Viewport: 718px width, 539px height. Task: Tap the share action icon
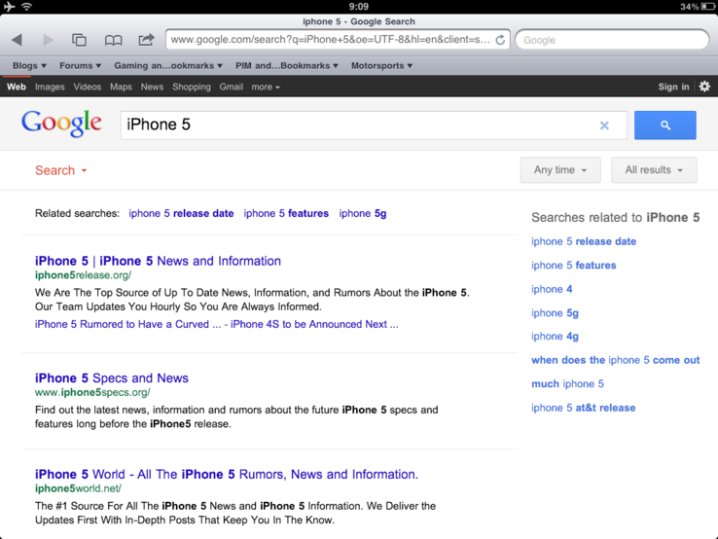[146, 39]
